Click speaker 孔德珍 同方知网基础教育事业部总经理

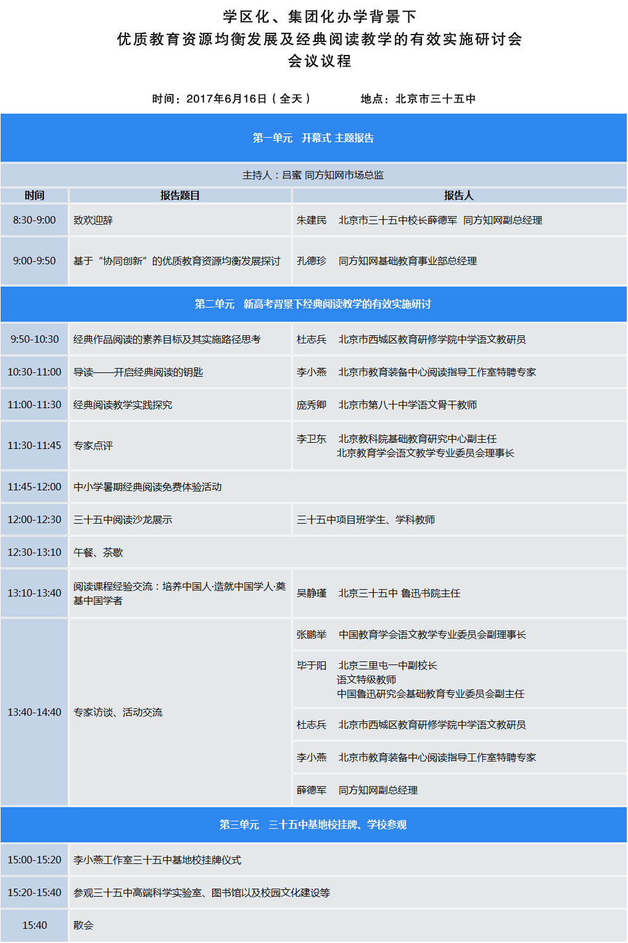click(x=387, y=261)
